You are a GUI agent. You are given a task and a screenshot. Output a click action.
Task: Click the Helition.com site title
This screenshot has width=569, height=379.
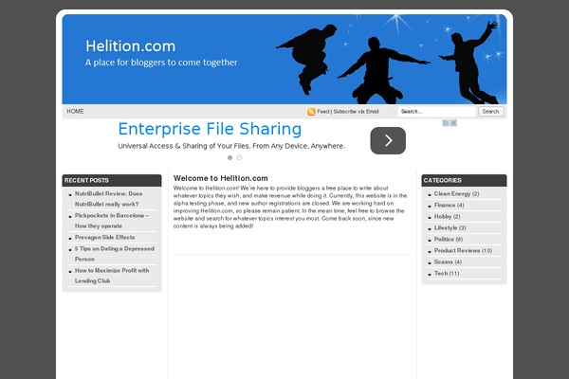click(x=131, y=46)
